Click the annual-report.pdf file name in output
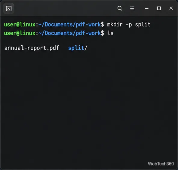Viewport: 178px width, 170px height. pyautogui.click(x=32, y=48)
